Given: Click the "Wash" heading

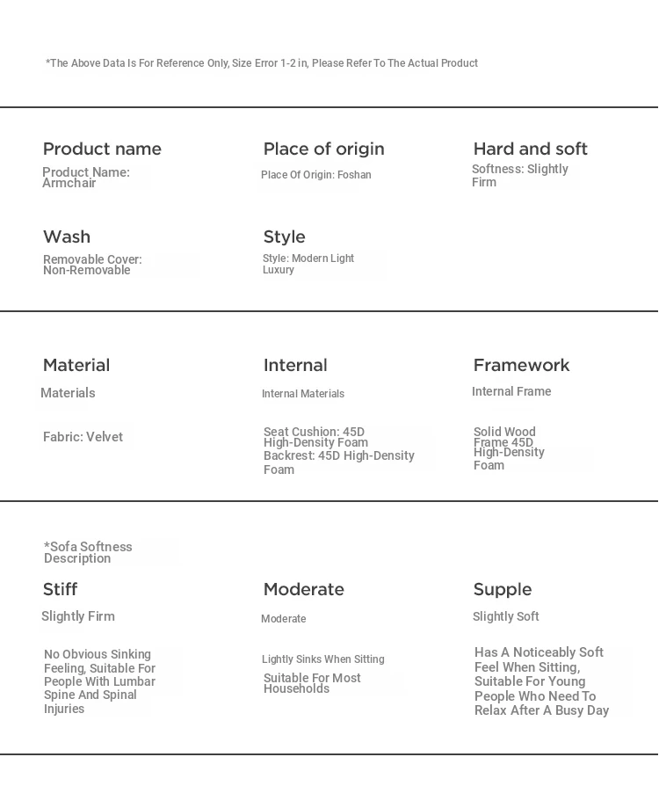Looking at the screenshot, I should [67, 237].
